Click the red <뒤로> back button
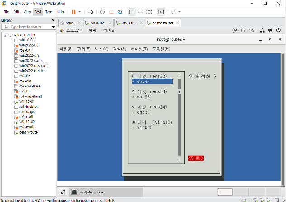This screenshot has height=202, width=286. pyautogui.click(x=196, y=158)
